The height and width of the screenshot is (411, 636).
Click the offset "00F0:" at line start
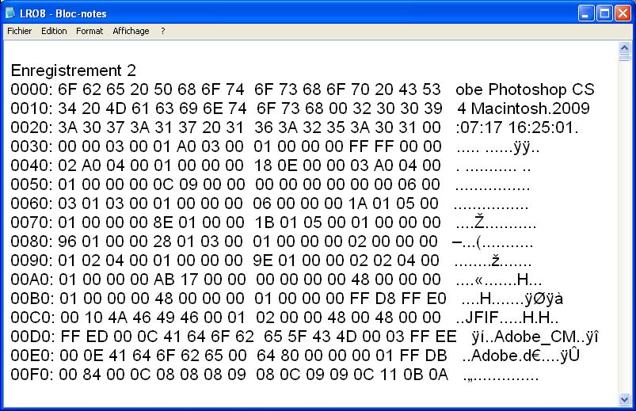(32, 375)
